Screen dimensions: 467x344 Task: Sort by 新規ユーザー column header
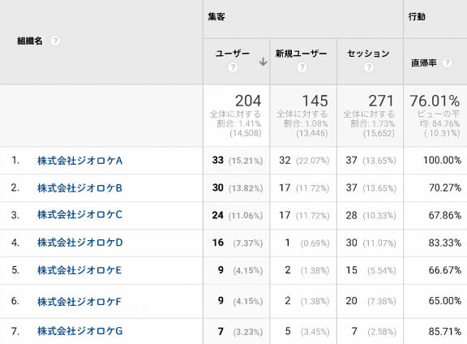tap(302, 54)
